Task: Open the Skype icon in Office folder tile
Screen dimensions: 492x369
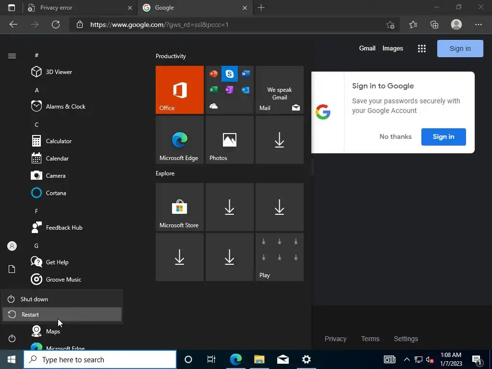Action: 229,74
